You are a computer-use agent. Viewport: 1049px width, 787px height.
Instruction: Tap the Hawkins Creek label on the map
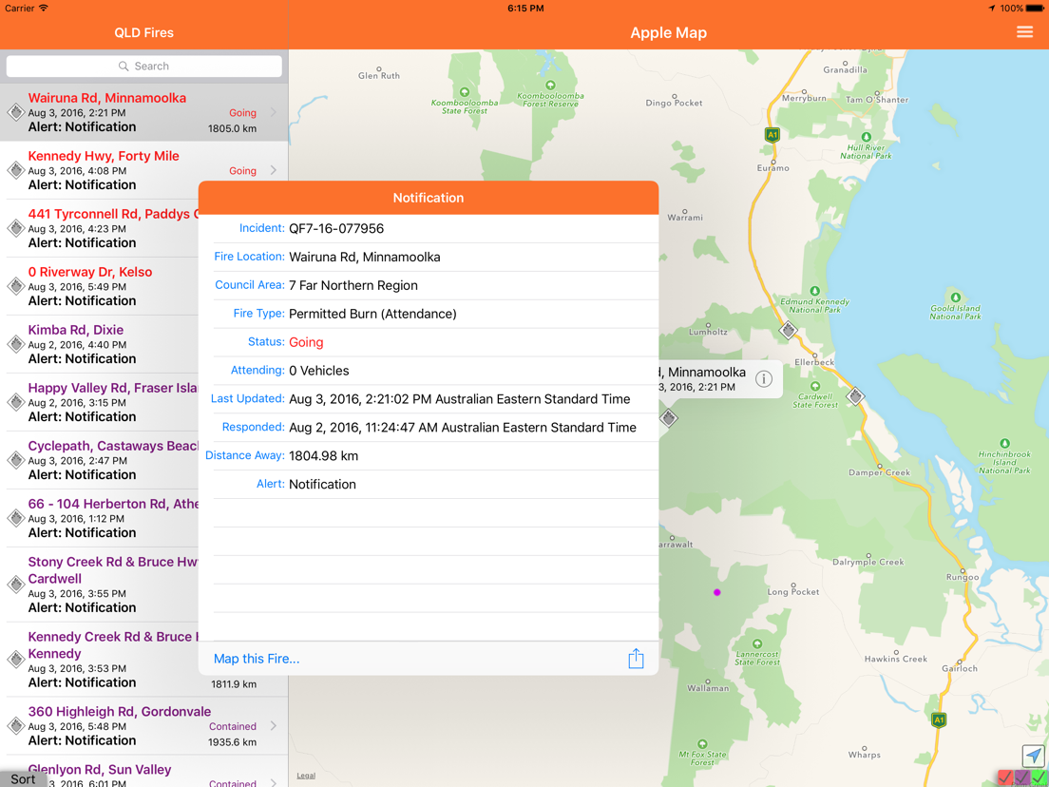tap(895, 659)
